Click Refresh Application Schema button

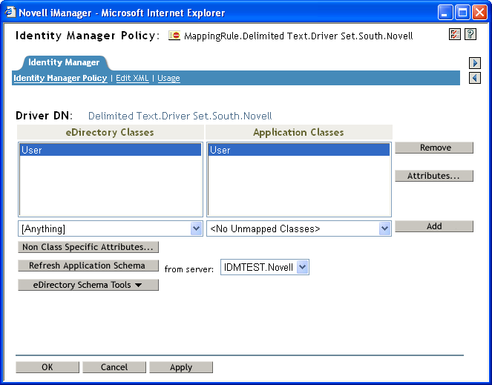click(88, 266)
